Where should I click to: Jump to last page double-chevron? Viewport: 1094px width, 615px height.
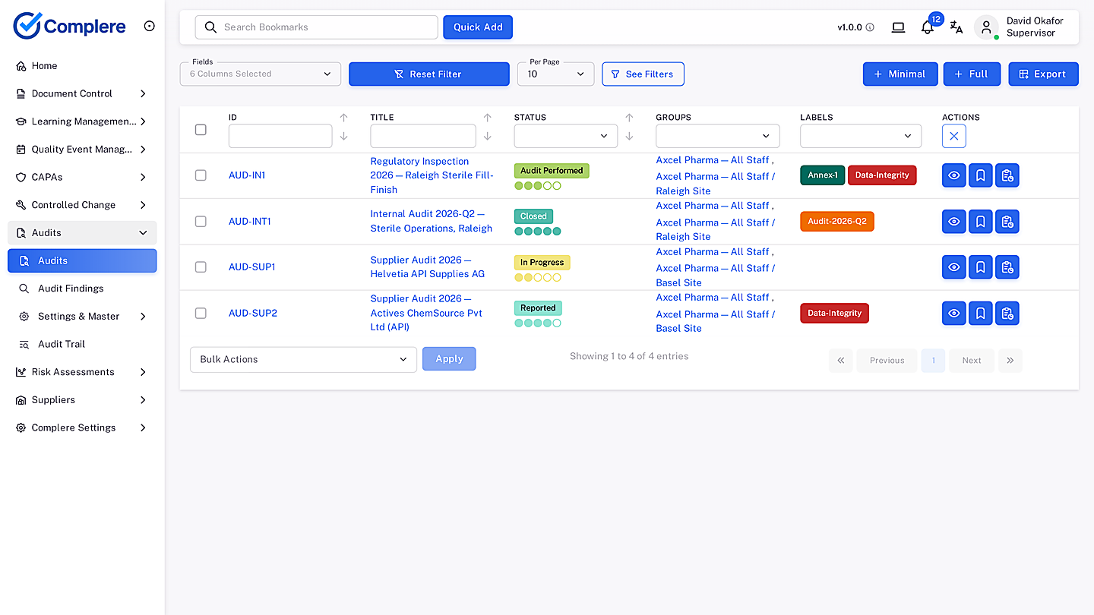(x=1010, y=361)
